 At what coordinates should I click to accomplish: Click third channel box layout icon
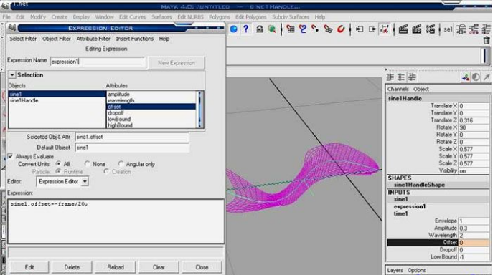(412, 77)
